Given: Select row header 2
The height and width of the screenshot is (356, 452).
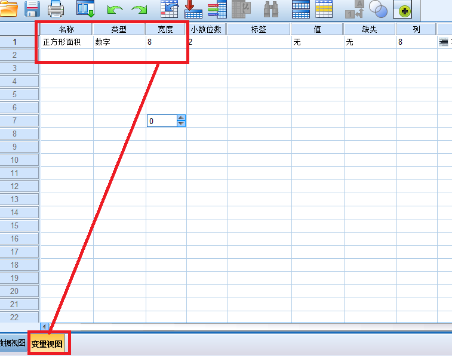Looking at the screenshot, I should 19,55.
